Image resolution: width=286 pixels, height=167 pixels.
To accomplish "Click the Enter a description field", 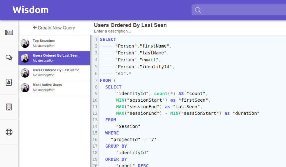I will [112, 31].
